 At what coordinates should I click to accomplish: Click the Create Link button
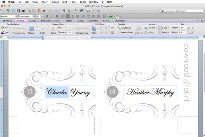[124, 28]
